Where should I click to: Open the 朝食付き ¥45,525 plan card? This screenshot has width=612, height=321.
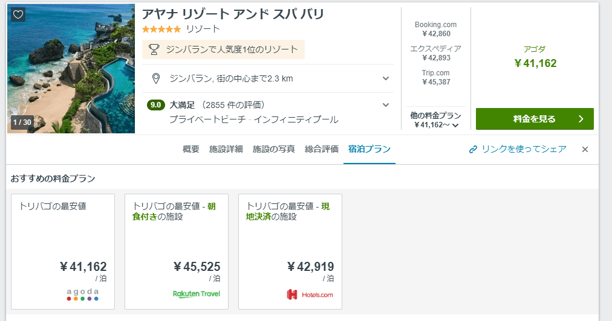[177, 252]
